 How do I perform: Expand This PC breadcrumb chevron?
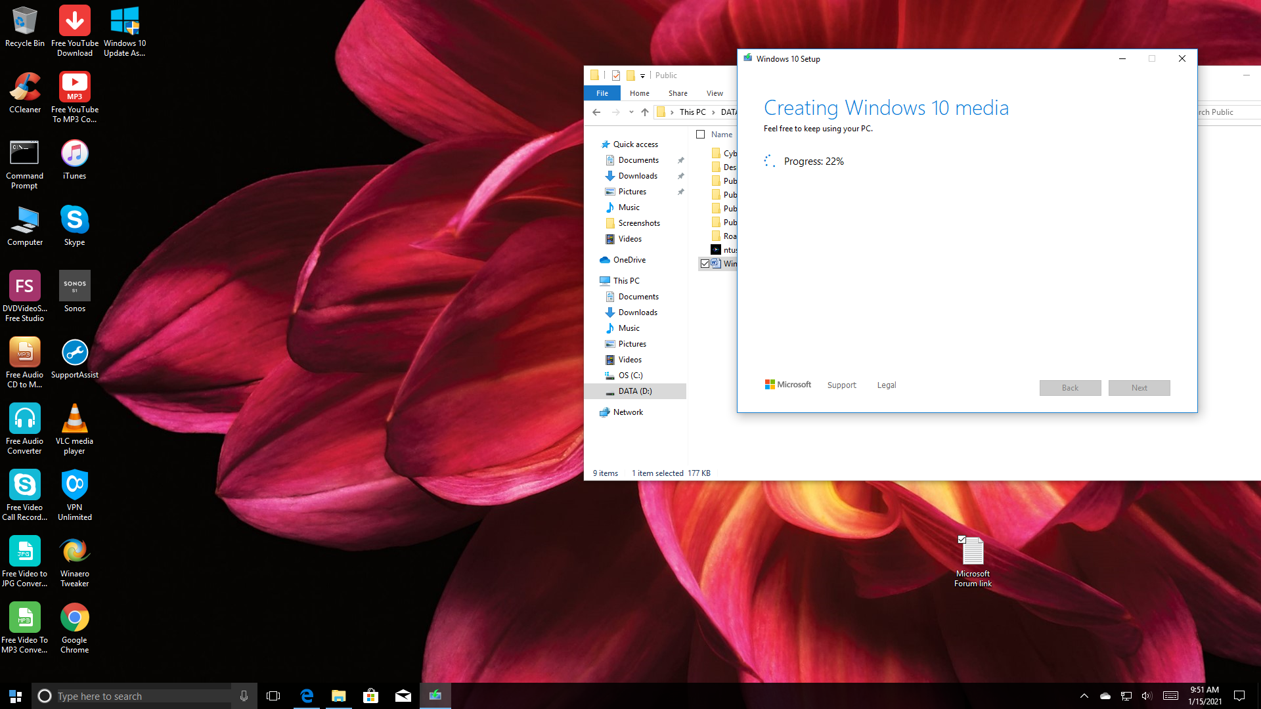[x=713, y=112]
